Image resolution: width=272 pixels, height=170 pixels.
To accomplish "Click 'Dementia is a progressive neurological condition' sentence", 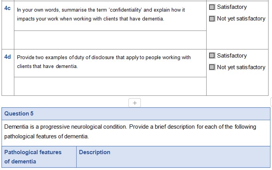I will 66,127.
